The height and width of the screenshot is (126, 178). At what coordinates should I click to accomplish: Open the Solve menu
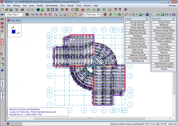62,5
